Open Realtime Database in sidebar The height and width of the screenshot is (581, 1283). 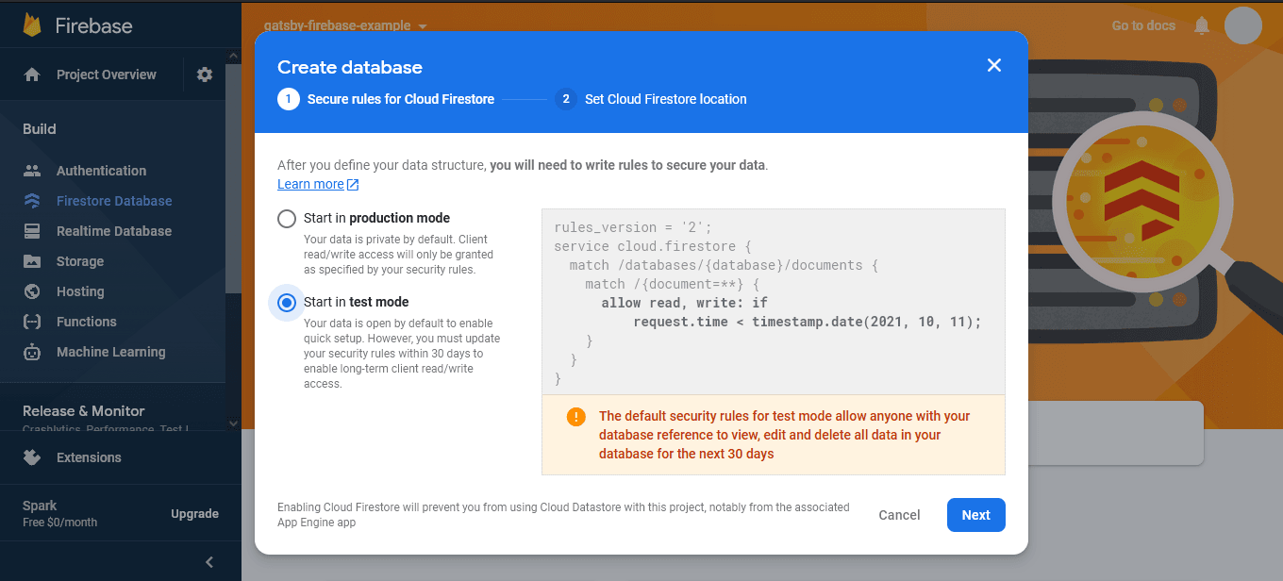(x=114, y=231)
